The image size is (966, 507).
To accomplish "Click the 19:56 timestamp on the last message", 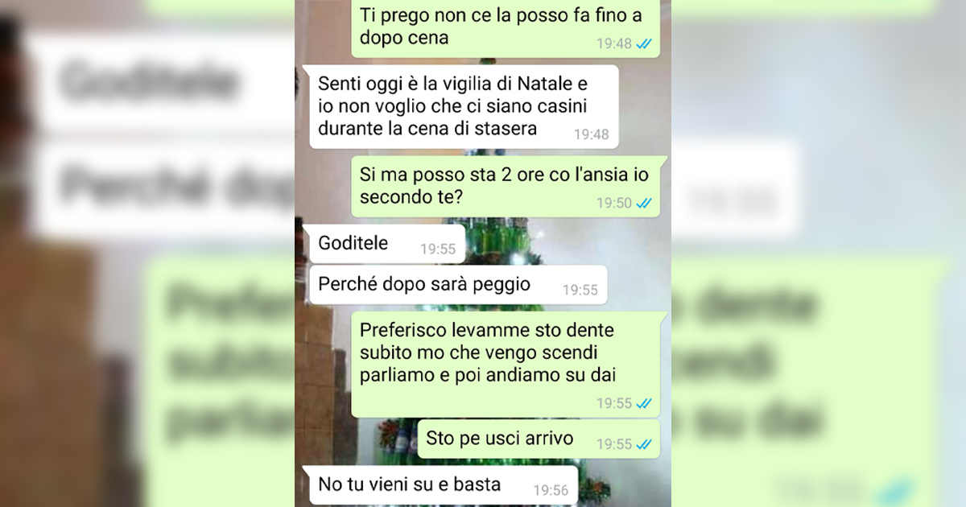I will point(551,489).
